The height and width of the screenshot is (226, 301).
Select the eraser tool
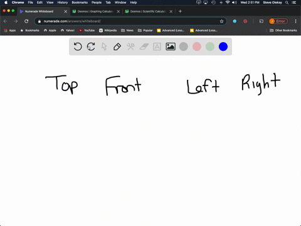[x=144, y=46]
